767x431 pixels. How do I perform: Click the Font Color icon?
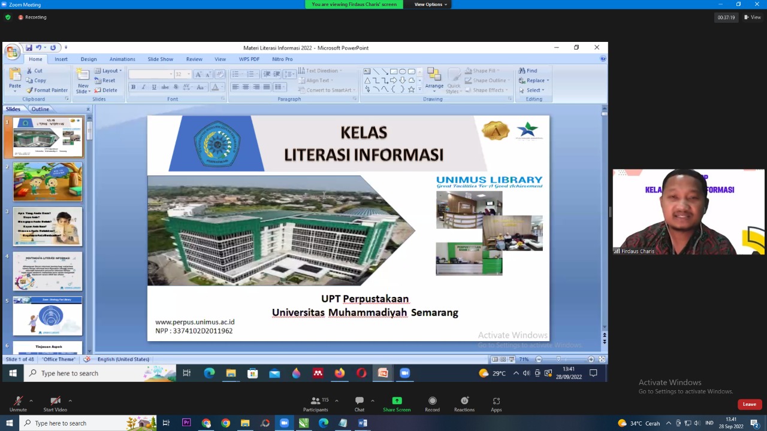pos(215,87)
